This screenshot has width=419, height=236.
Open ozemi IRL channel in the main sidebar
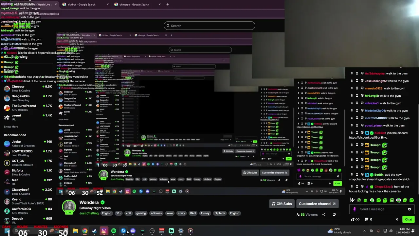click(28, 117)
